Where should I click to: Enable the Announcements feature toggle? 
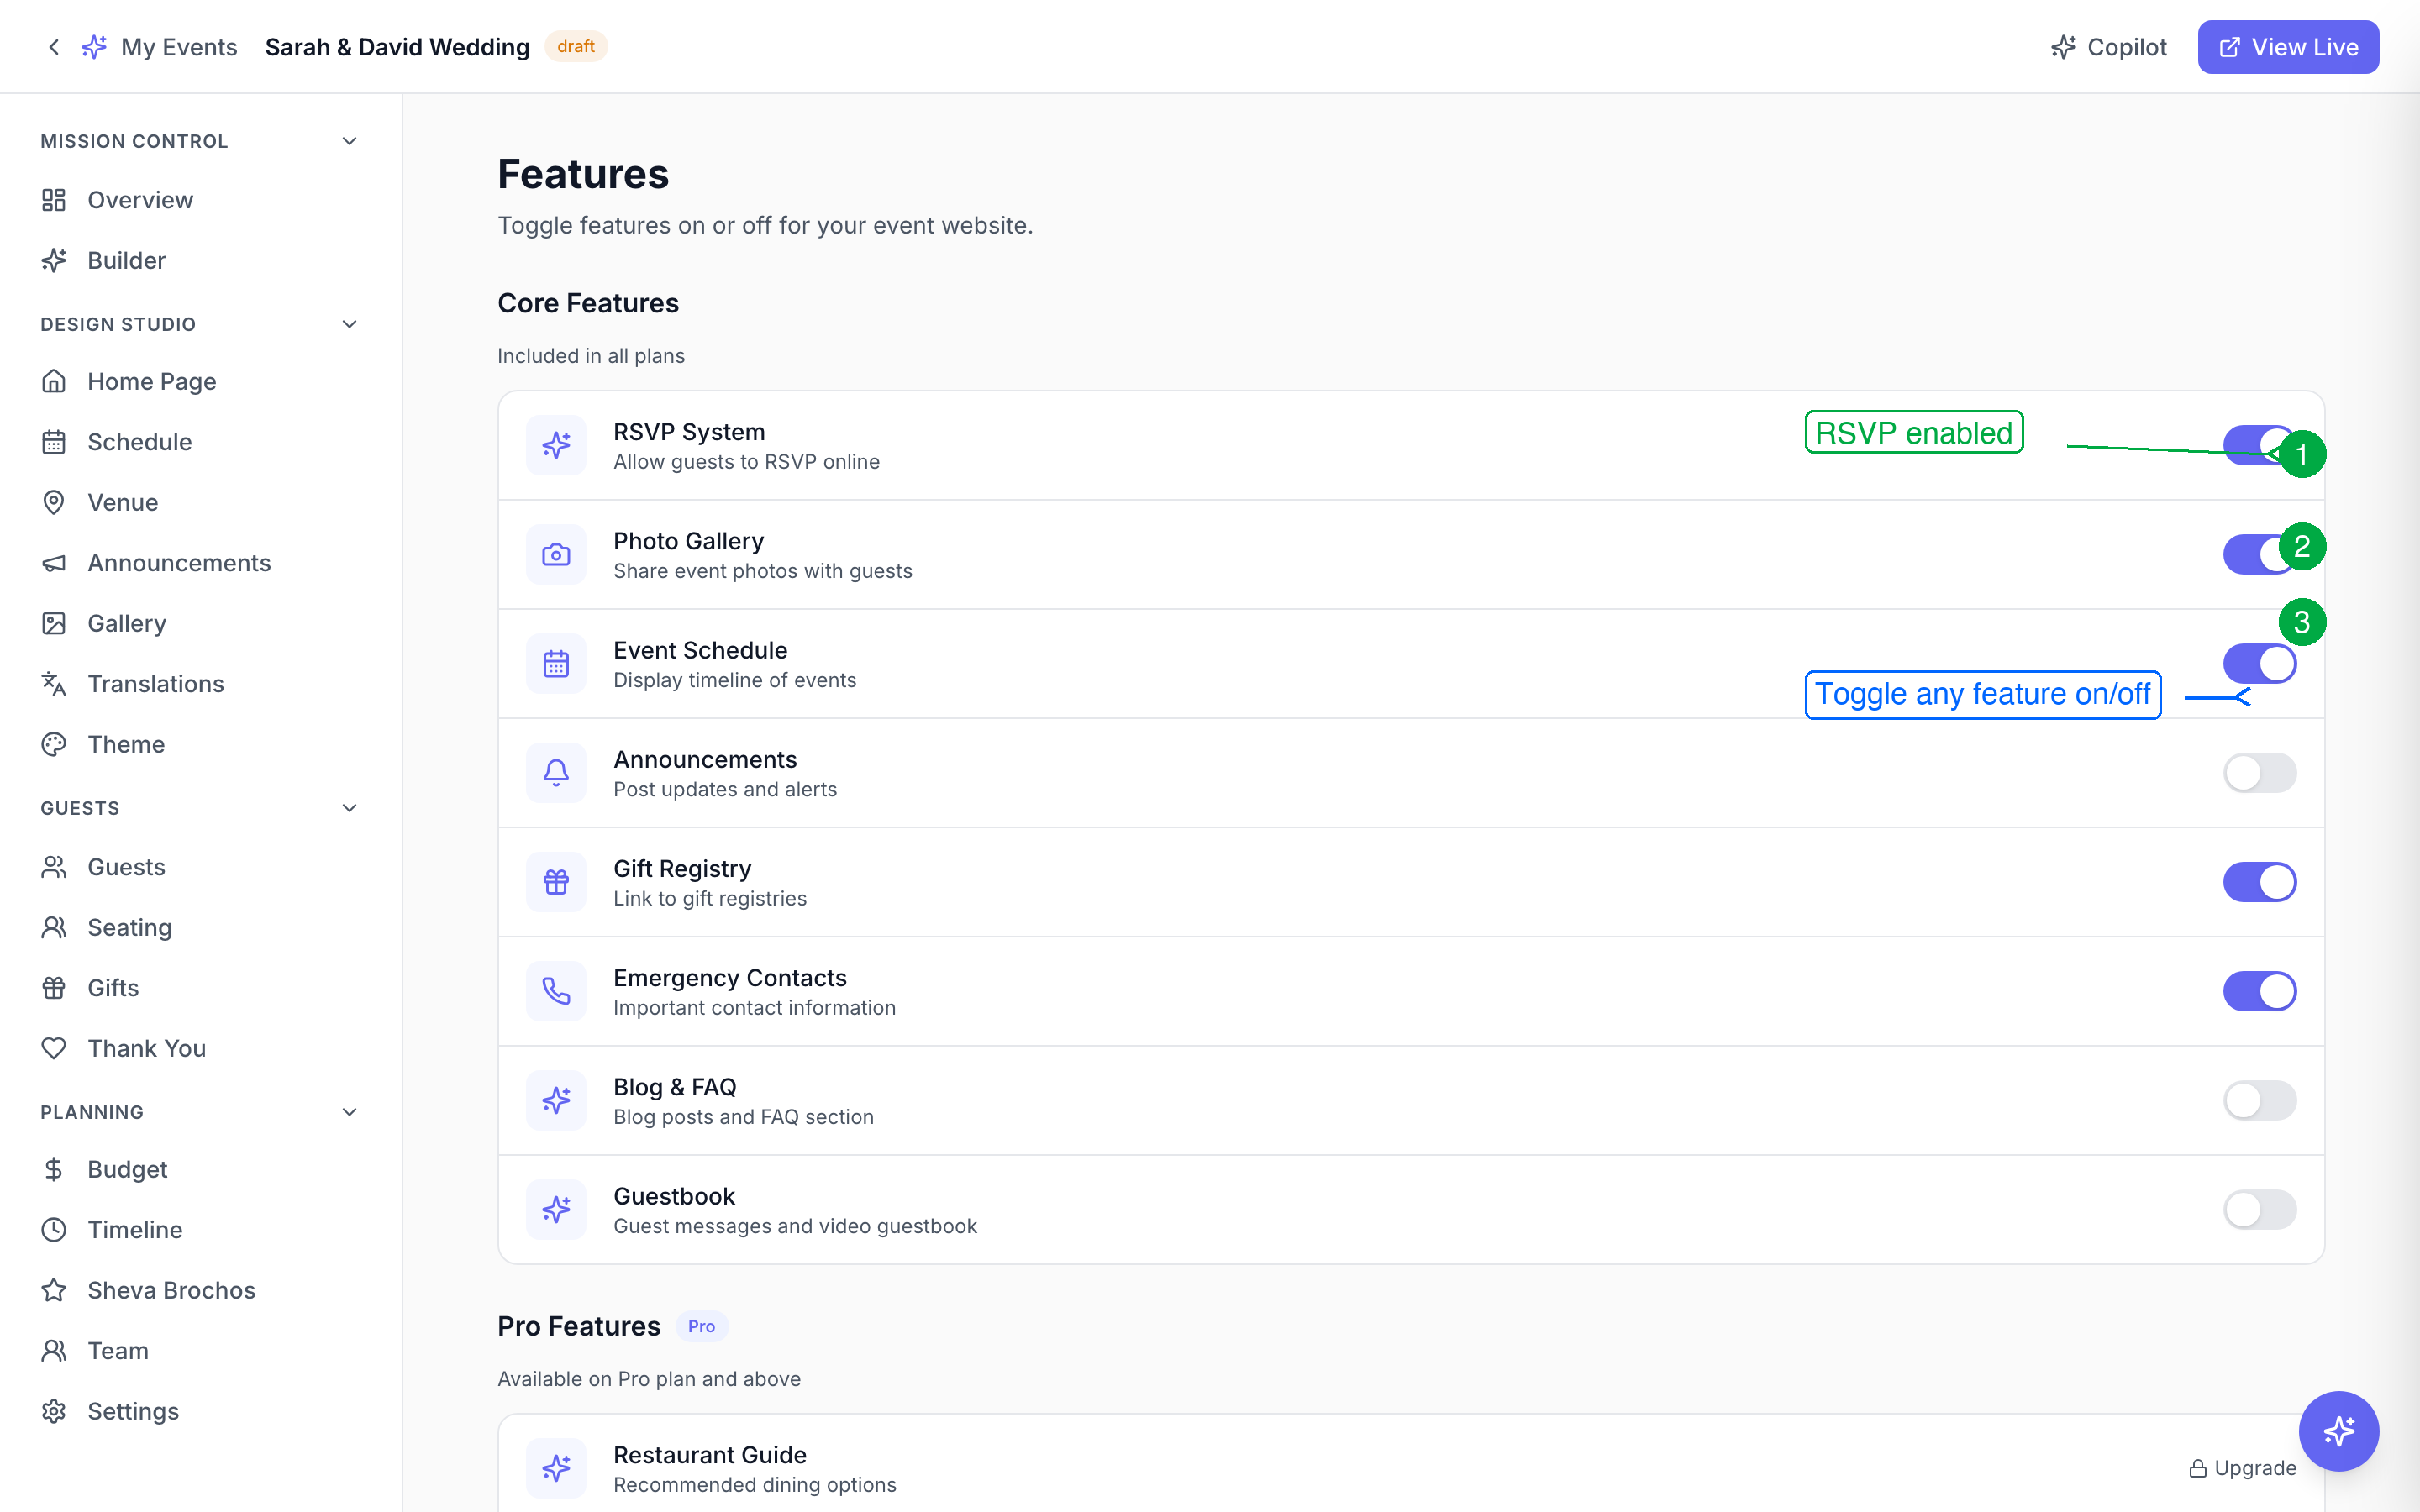2259,773
